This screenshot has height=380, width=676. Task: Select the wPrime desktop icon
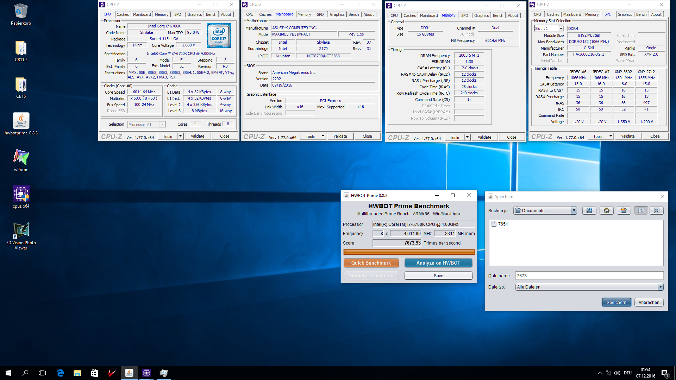tap(21, 160)
